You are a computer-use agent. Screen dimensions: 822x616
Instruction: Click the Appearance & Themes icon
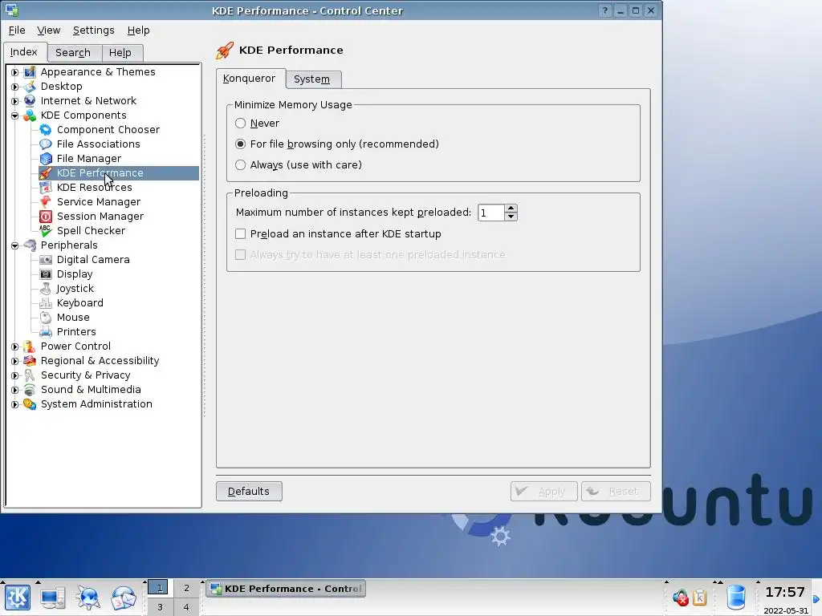[30, 71]
